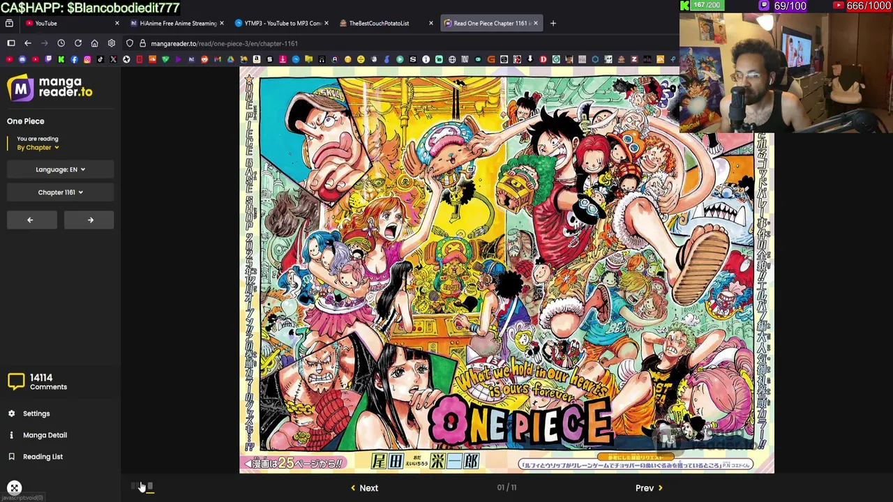The width and height of the screenshot is (893, 502).
Task: Open the By Chapter reading mode dropdown
Action: [38, 147]
